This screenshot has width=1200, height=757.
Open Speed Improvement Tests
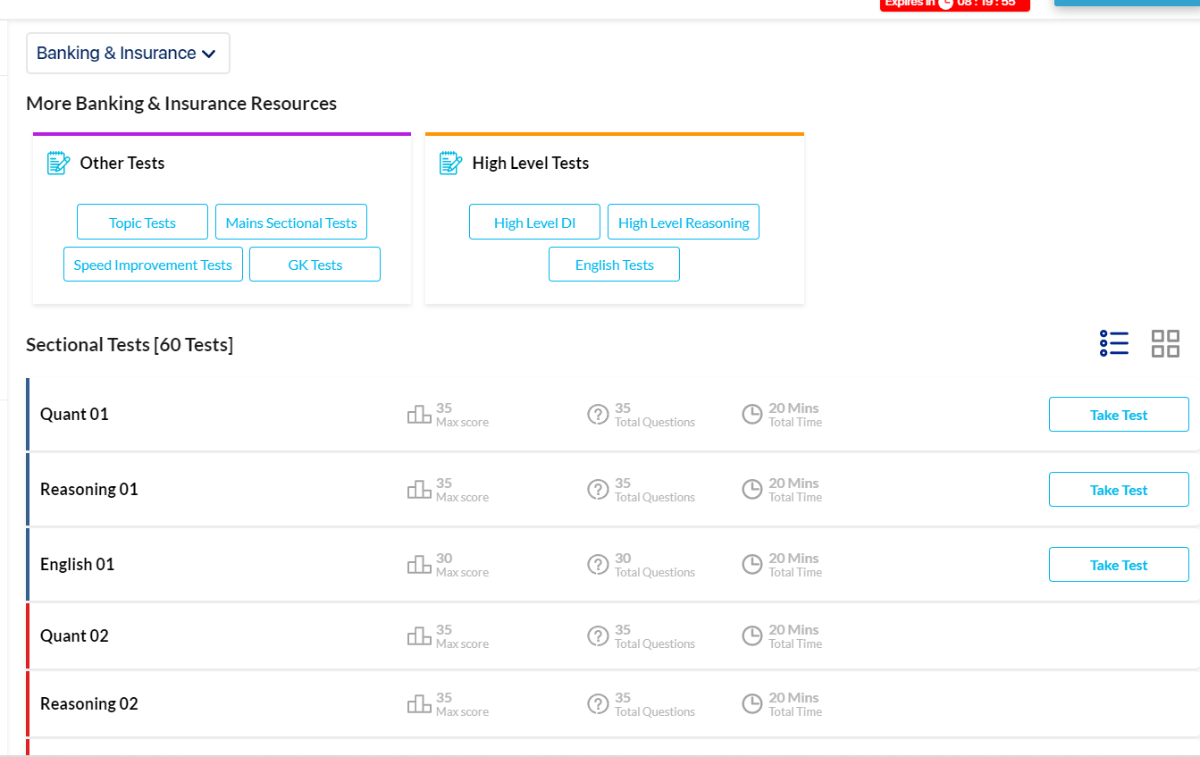click(153, 265)
